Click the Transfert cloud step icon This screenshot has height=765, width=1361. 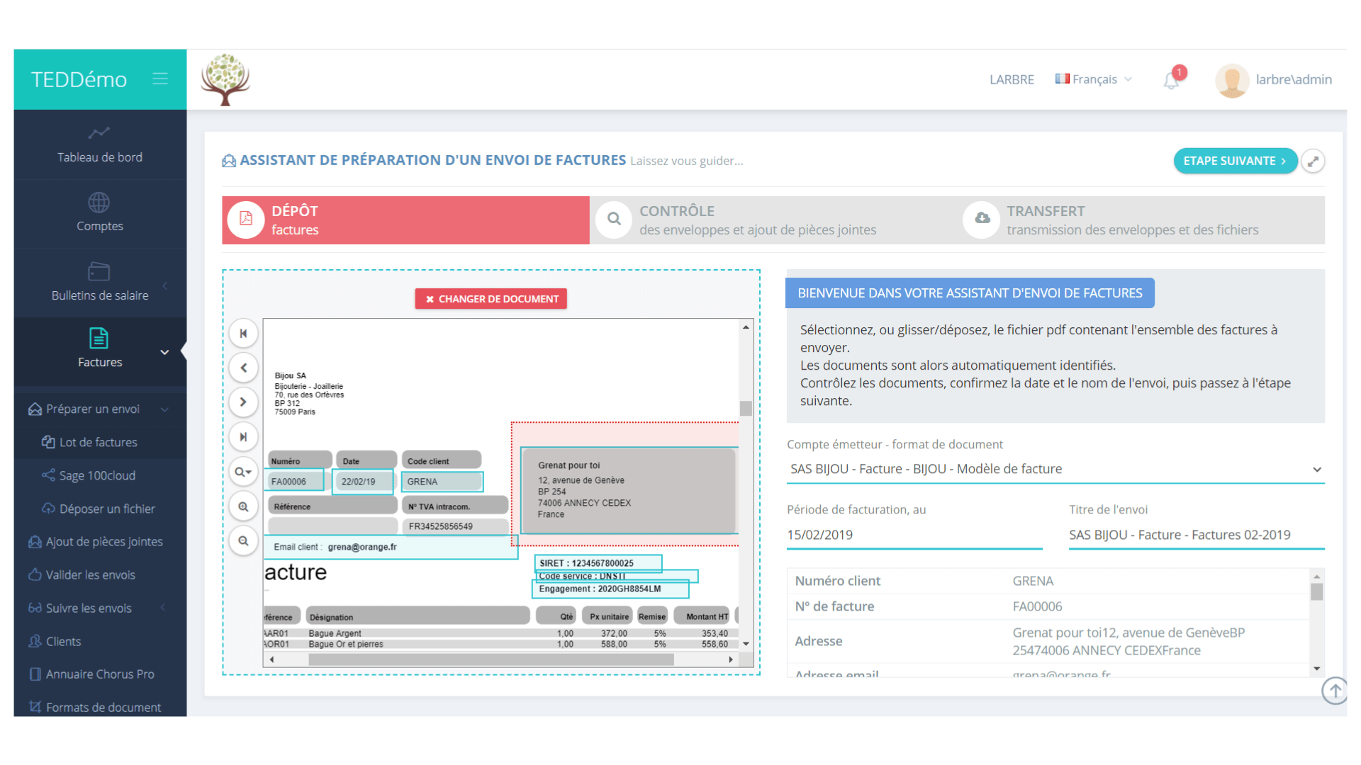982,220
